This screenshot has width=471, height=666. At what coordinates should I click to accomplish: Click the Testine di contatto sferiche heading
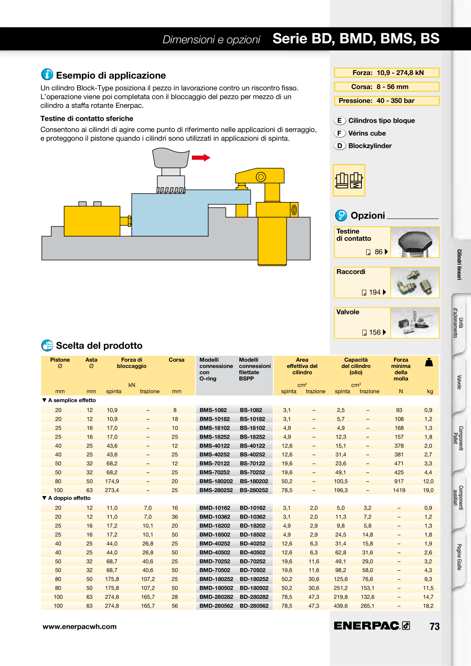87,118
